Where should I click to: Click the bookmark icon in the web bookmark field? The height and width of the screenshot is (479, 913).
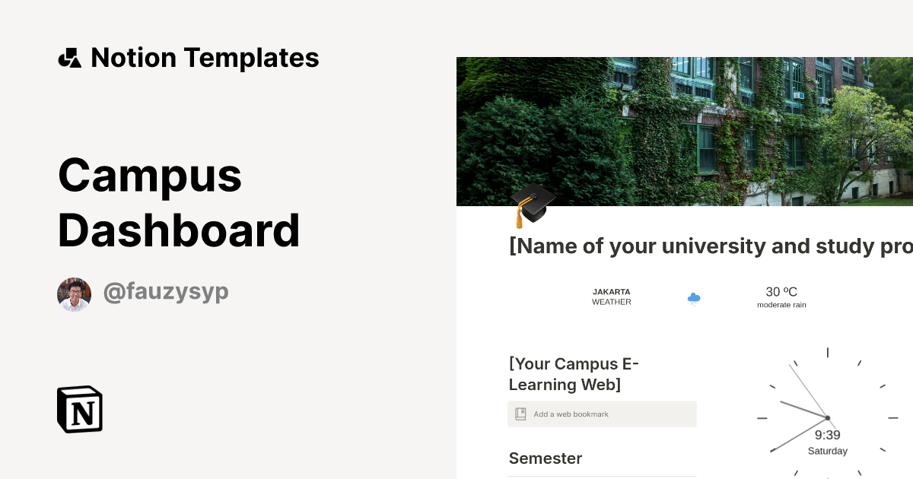coord(520,414)
